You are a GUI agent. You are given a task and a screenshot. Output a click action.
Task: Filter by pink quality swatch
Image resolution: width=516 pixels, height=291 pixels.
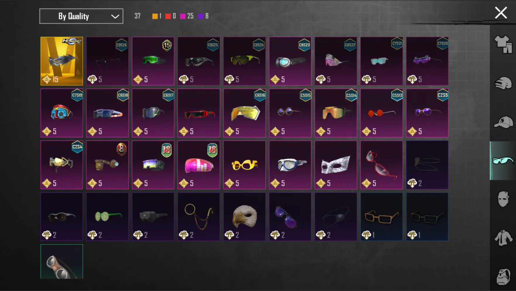click(x=183, y=16)
